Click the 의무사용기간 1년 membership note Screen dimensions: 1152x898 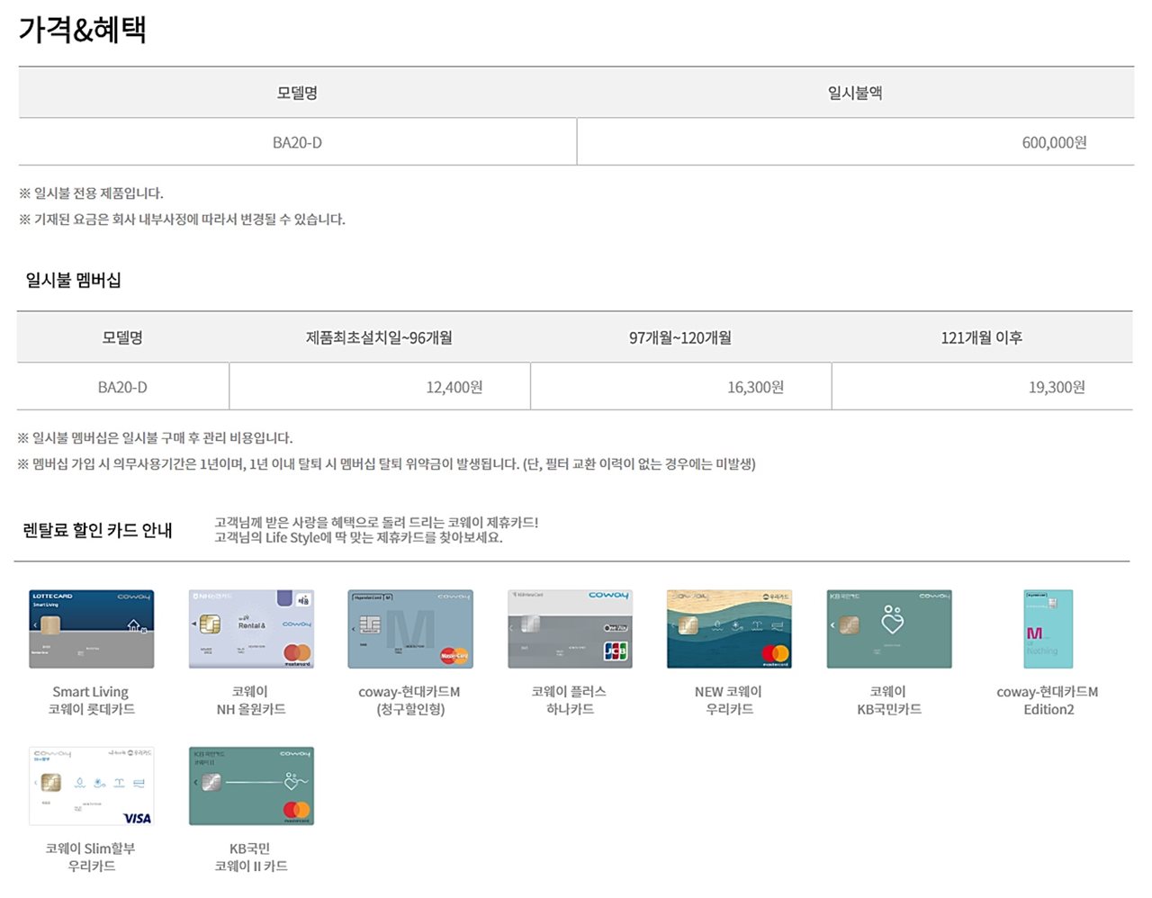pyautogui.click(x=386, y=463)
